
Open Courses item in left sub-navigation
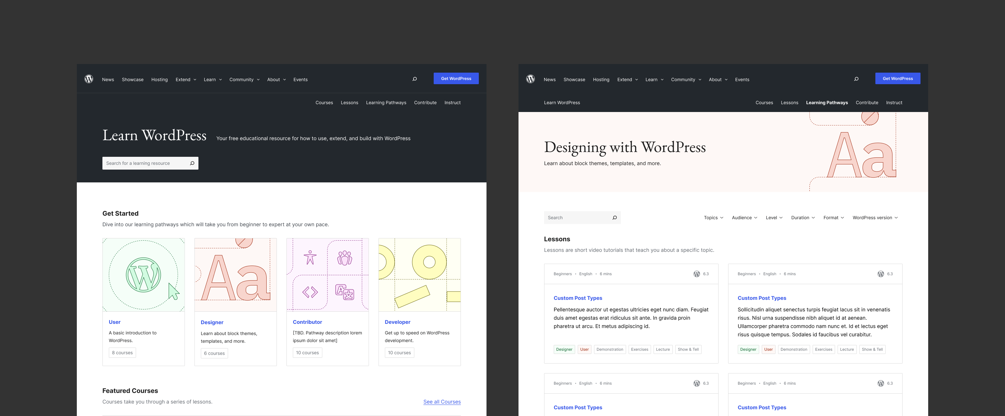point(324,103)
